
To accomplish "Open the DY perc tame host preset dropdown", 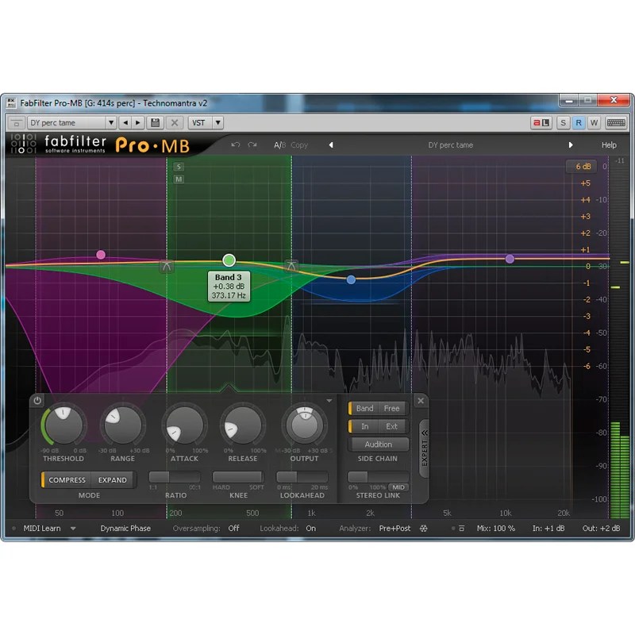I will [x=111, y=123].
